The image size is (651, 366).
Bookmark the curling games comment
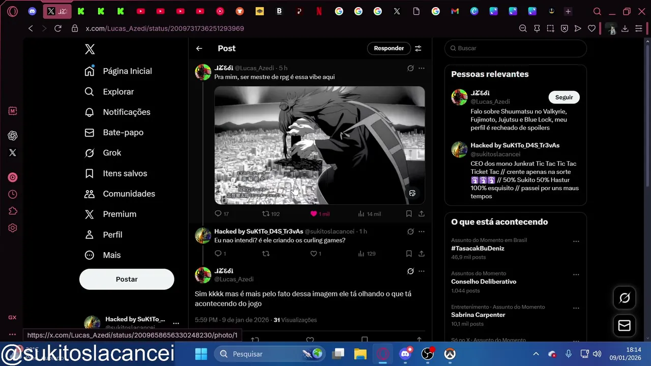point(409,253)
